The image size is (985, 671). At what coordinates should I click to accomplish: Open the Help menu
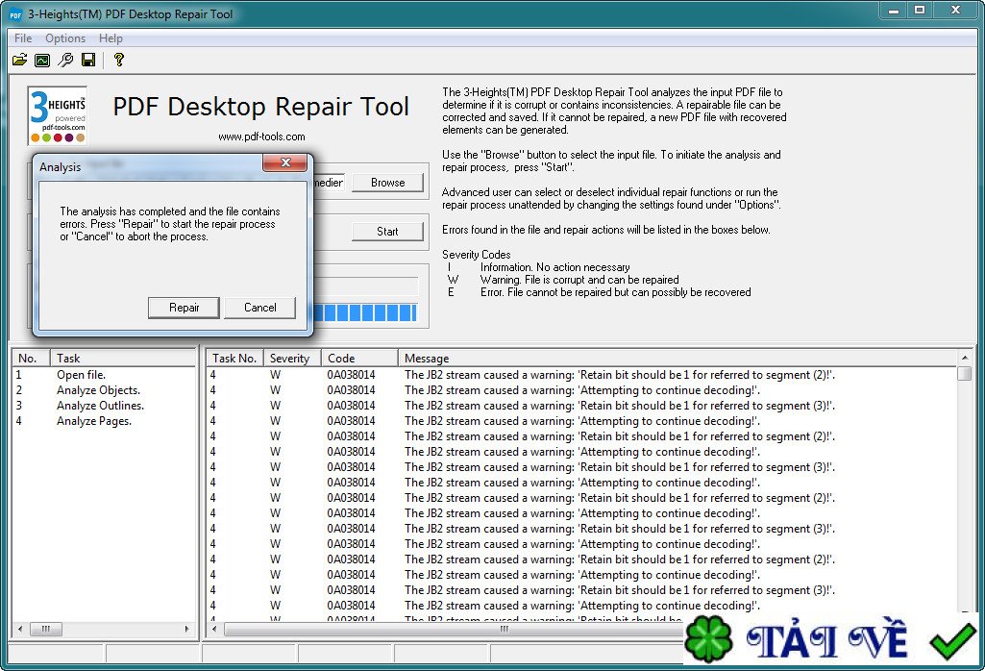pos(111,38)
